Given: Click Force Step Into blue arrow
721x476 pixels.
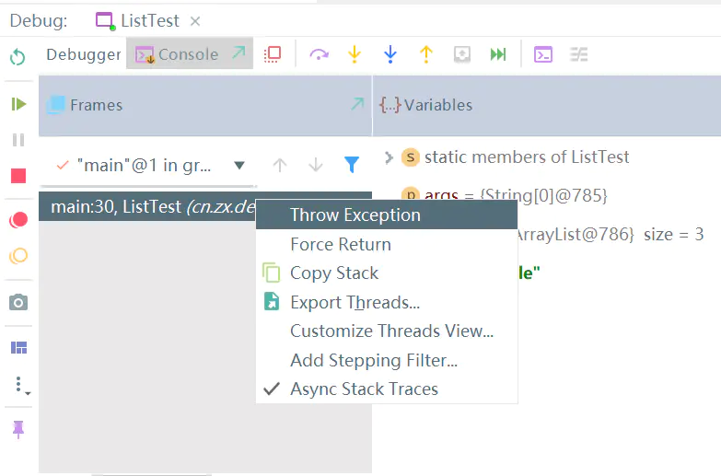Looking at the screenshot, I should pyautogui.click(x=390, y=54).
